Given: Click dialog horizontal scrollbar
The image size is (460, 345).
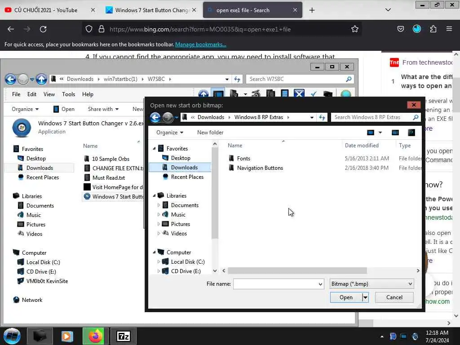Looking at the screenshot, I should (297, 270).
